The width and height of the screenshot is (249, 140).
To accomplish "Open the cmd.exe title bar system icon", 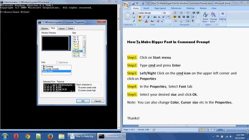I will 2,2.
